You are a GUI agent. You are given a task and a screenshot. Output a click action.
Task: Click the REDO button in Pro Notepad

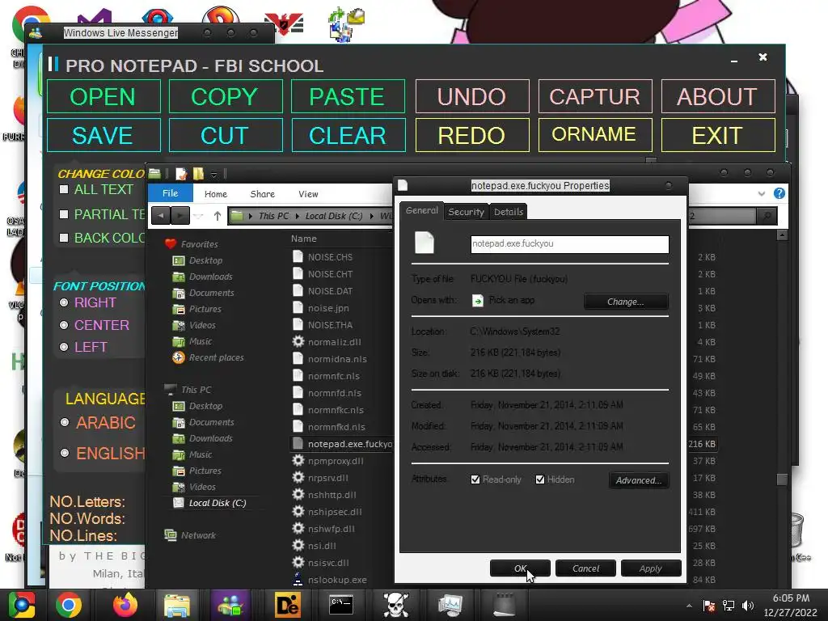pyautogui.click(x=472, y=135)
